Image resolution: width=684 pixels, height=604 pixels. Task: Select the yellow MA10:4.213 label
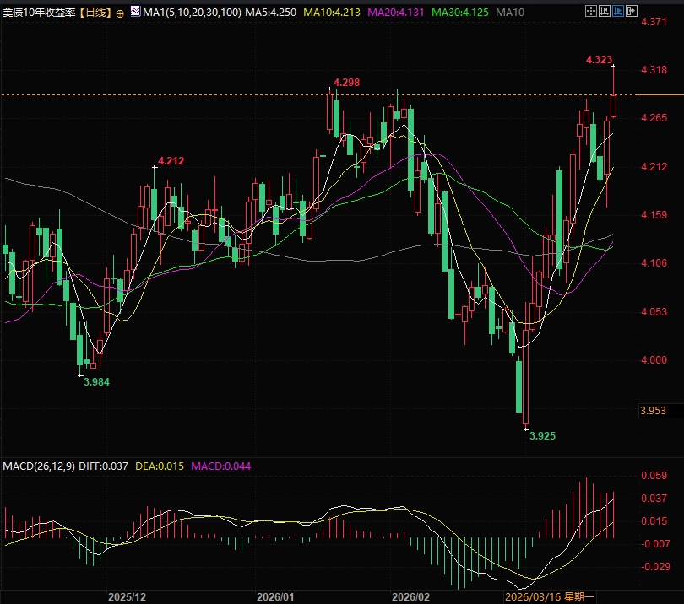tap(338, 13)
